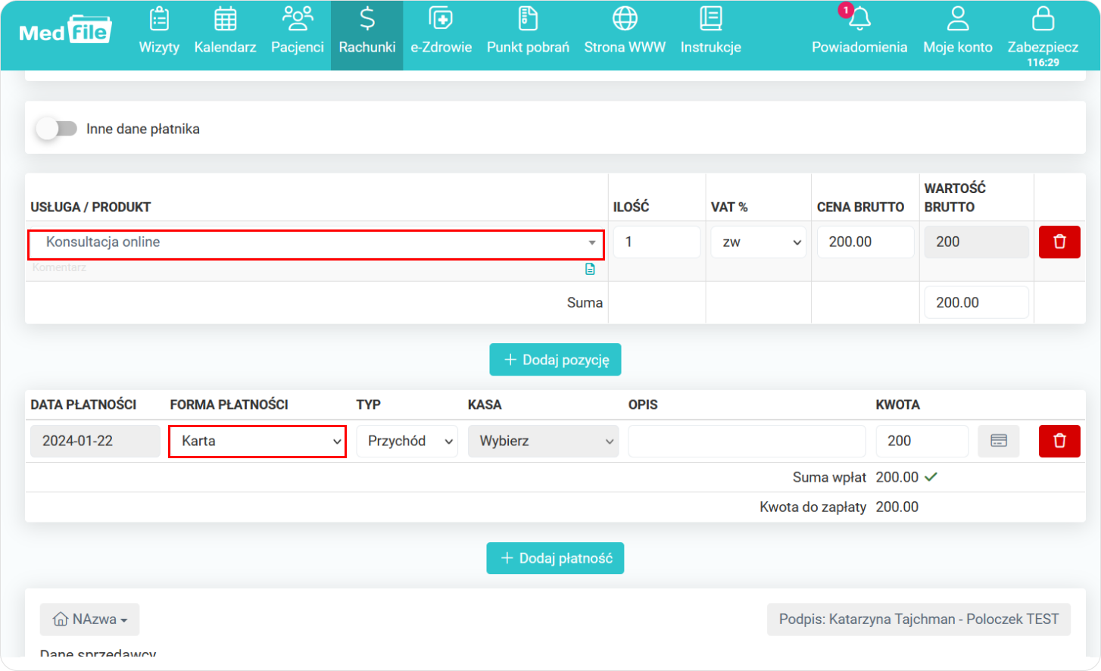
Task: Delete the Konsultacja online row
Action: pyautogui.click(x=1059, y=242)
